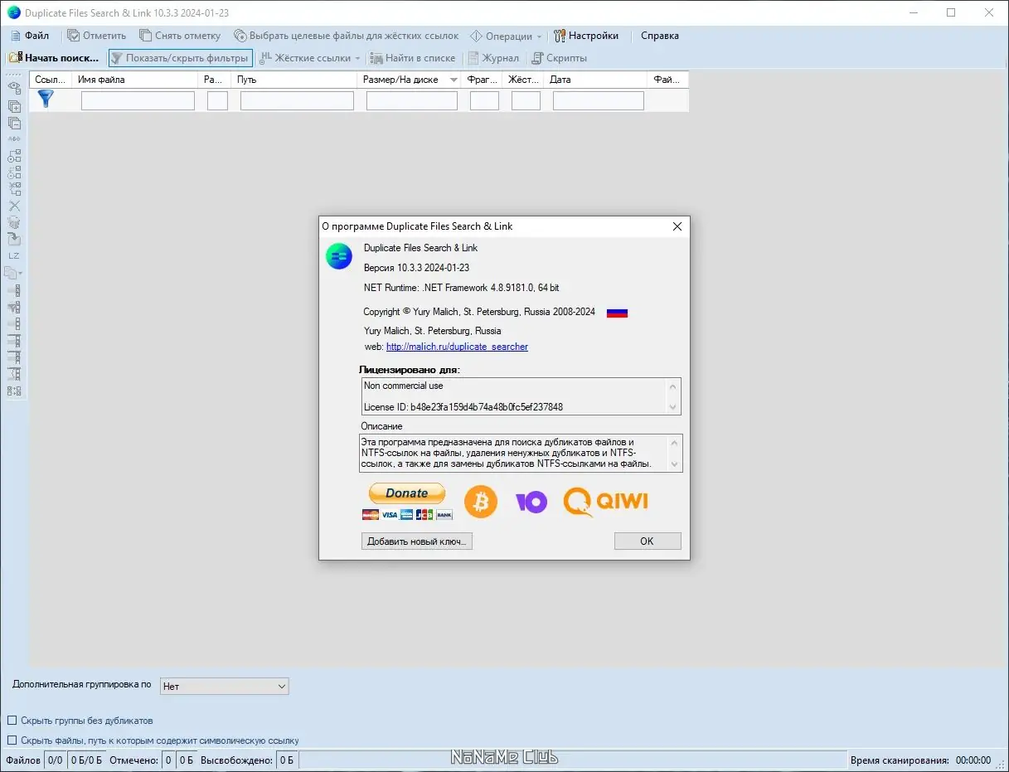Open Скрипты from the toolbar
The width and height of the screenshot is (1009, 772).
[x=560, y=58]
